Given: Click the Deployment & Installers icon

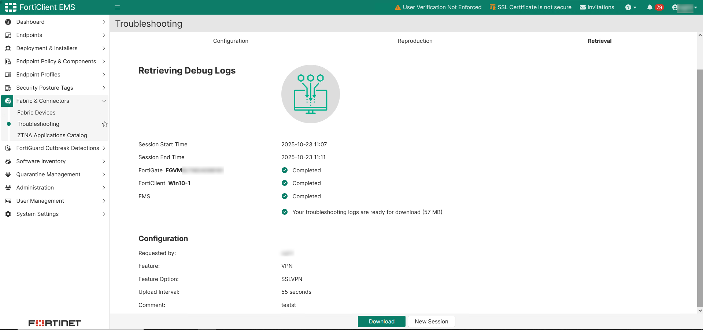Looking at the screenshot, I should (8, 48).
